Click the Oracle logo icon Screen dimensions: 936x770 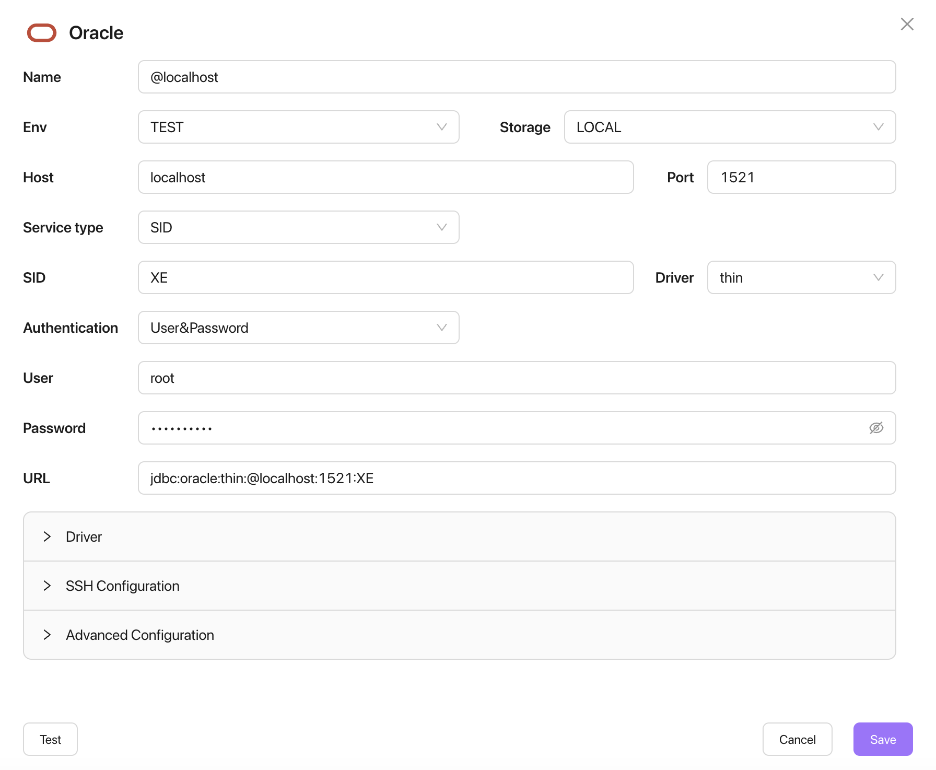[x=43, y=32]
